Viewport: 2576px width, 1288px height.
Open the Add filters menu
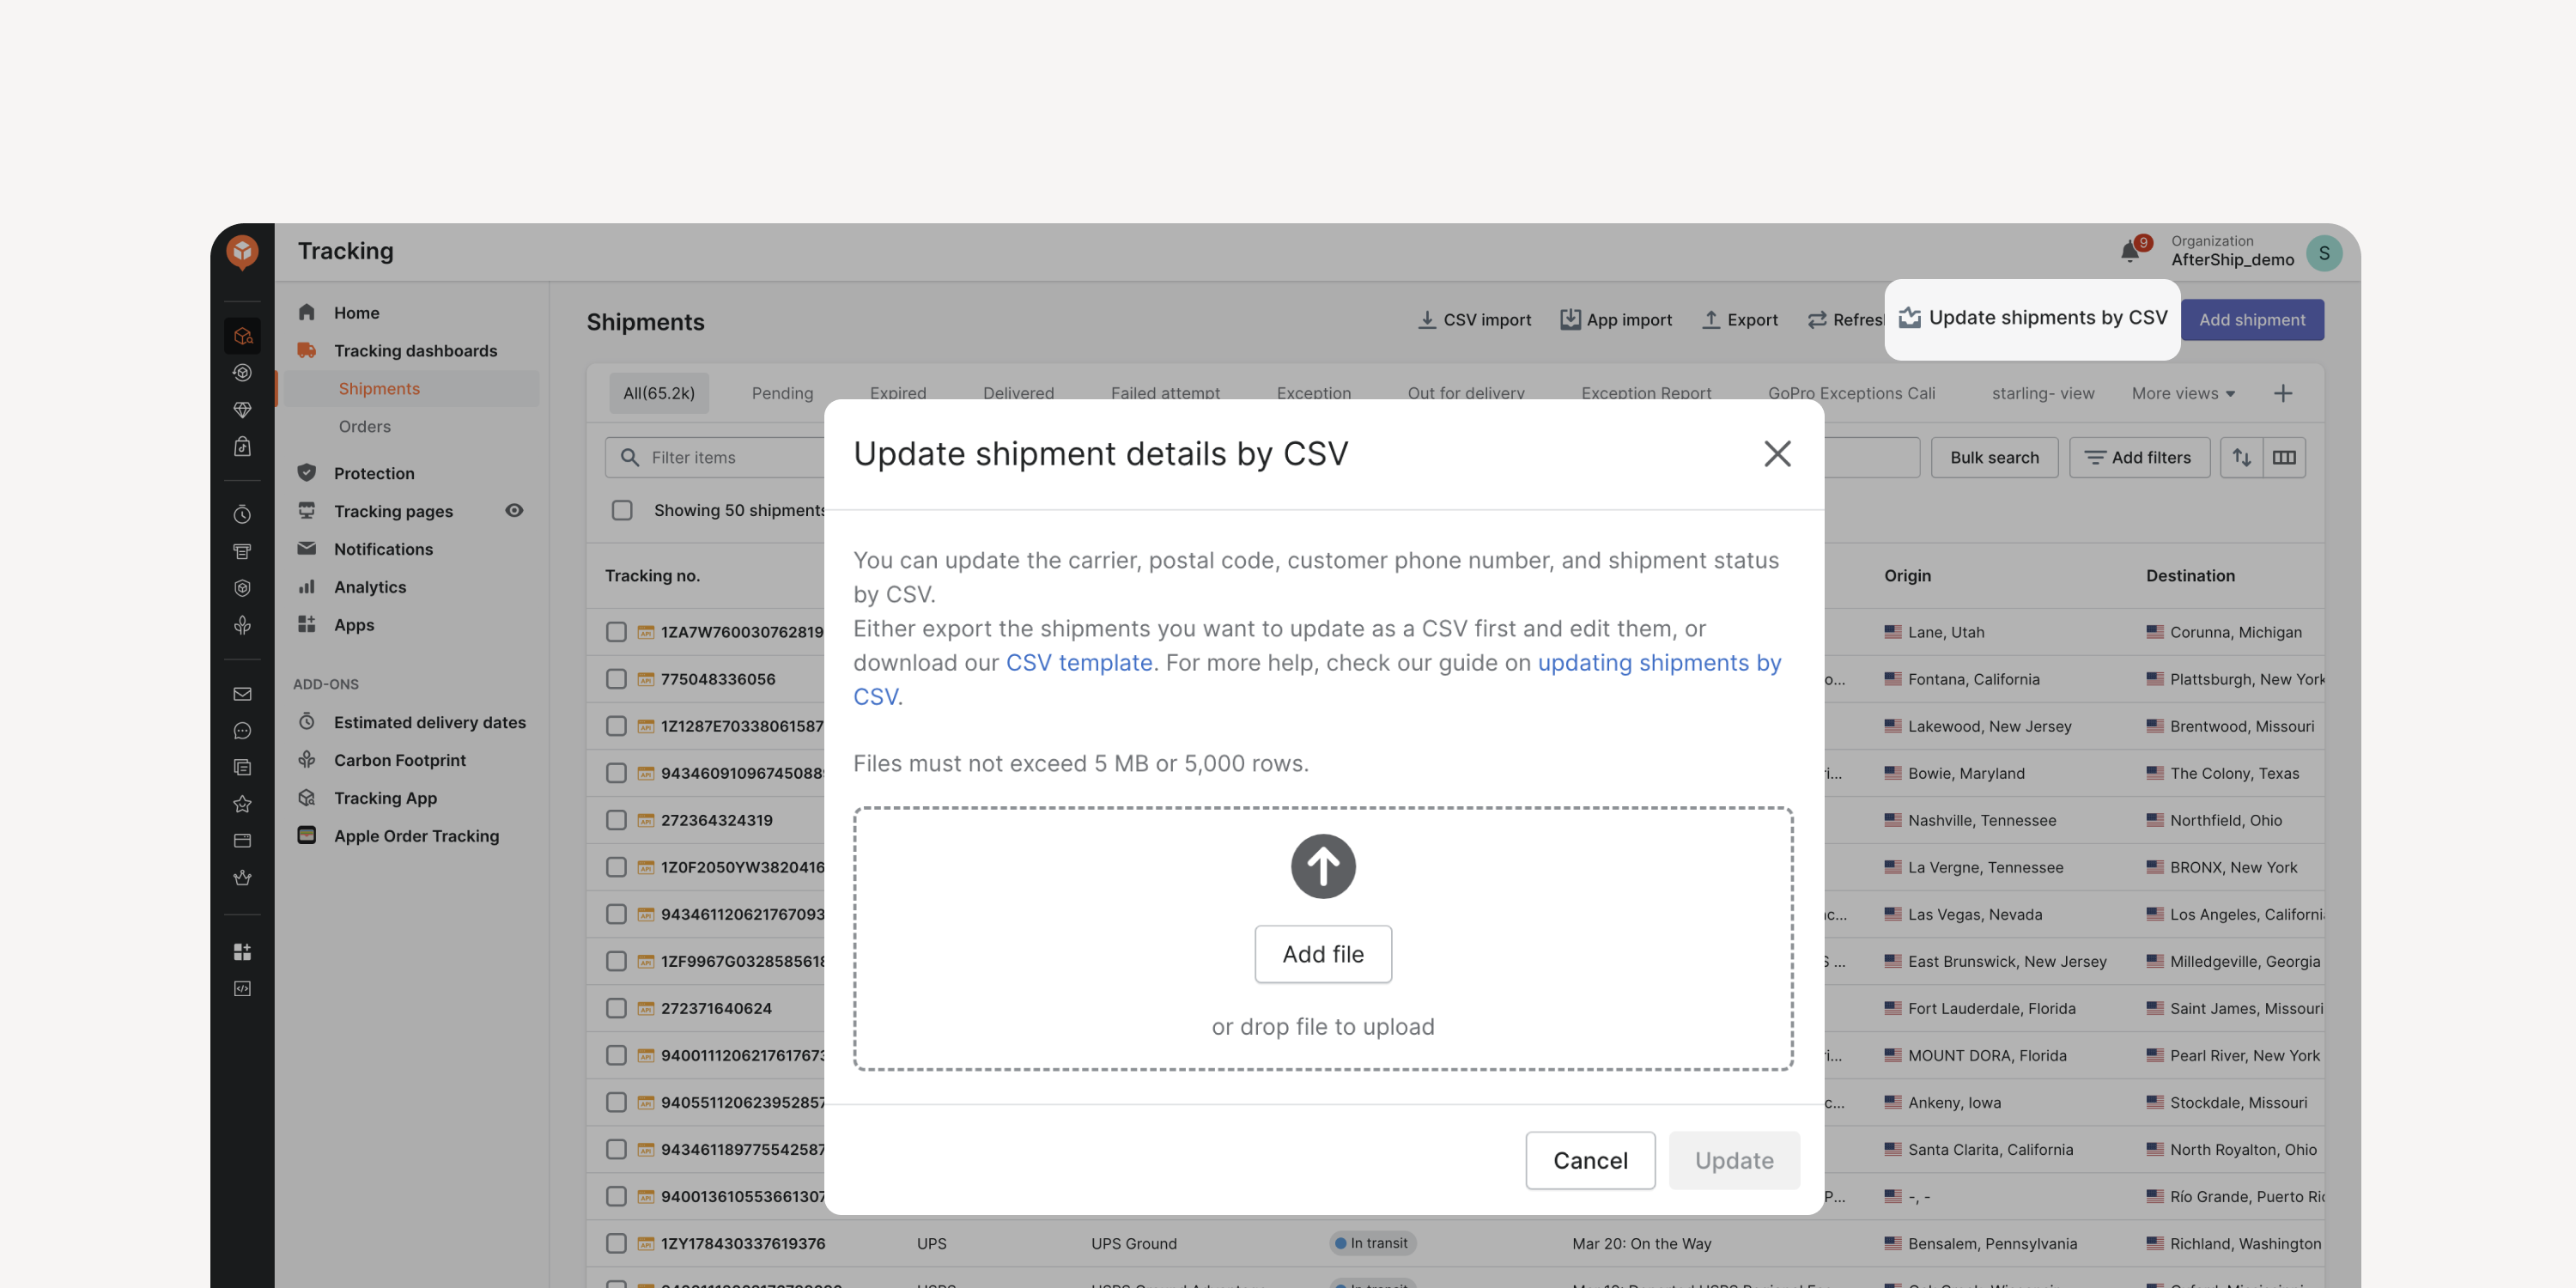click(x=2139, y=457)
